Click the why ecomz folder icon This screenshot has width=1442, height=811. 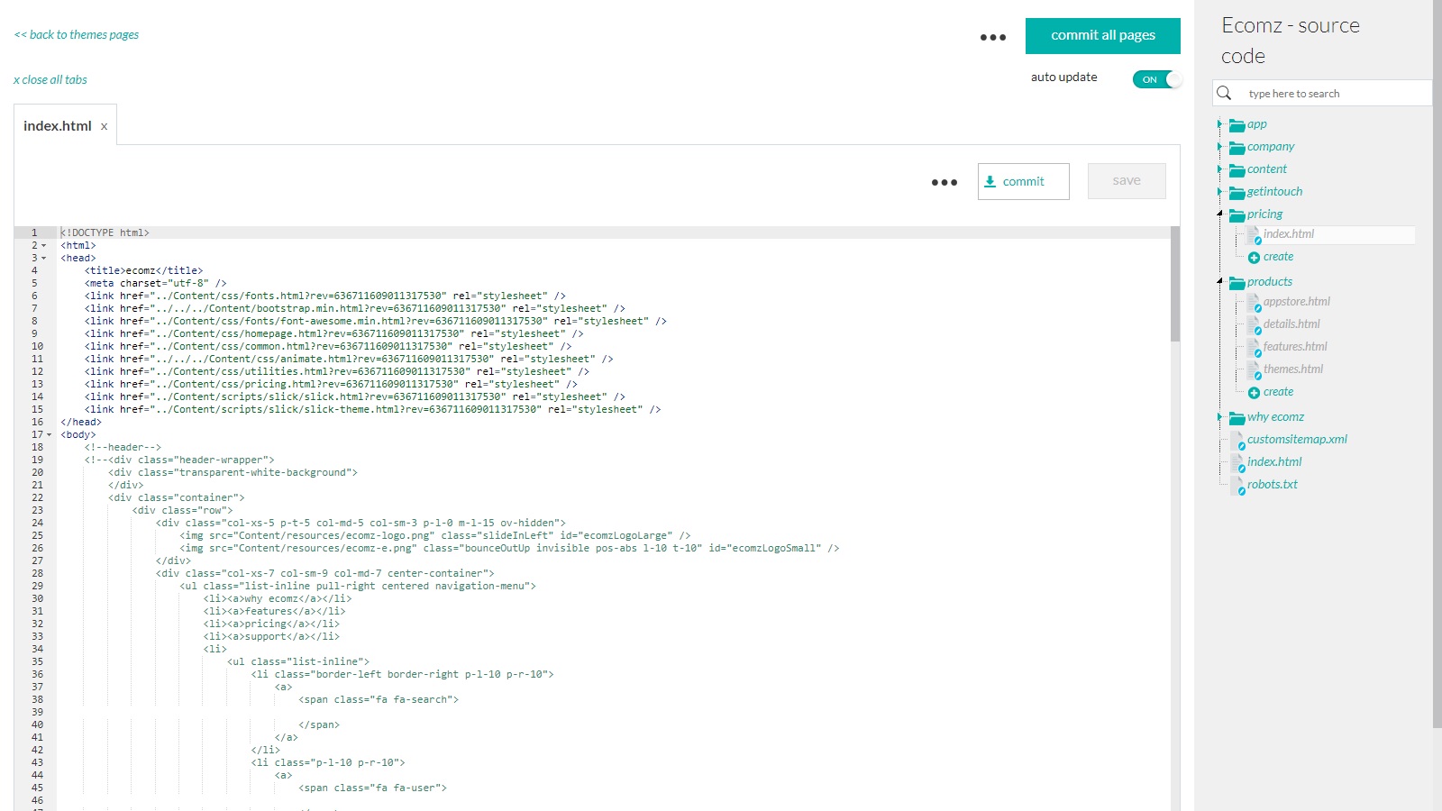(x=1237, y=418)
